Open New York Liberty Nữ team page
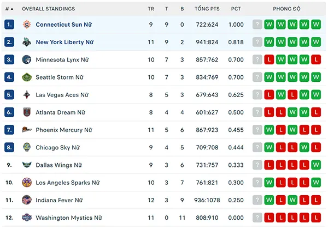 [65, 42]
